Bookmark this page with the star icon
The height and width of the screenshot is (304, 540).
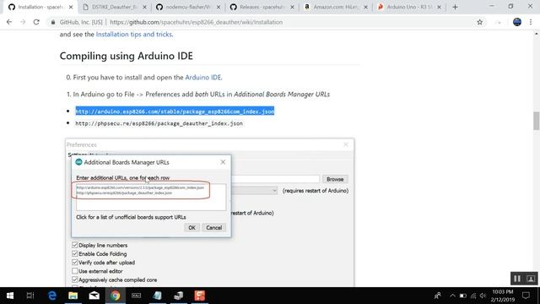[x=479, y=22]
